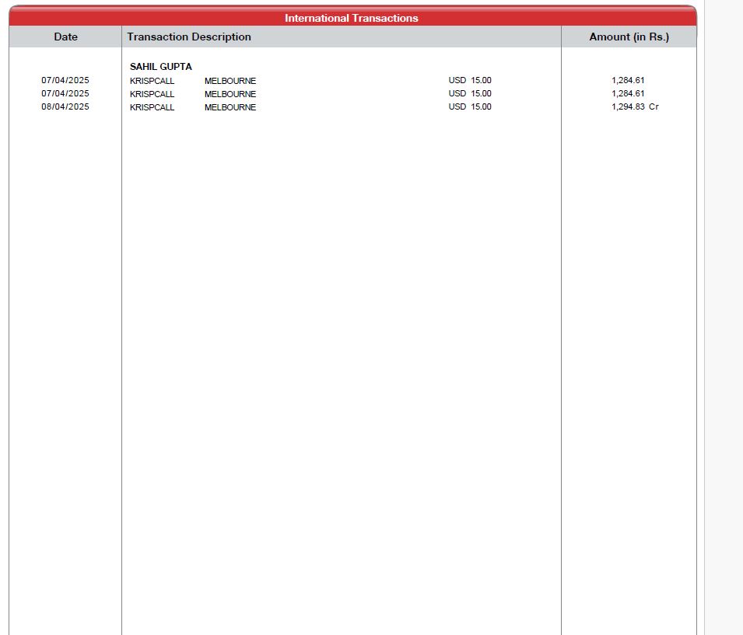Screen dimensions: 743x635
Task: Click the Cr marker beside 1,294.83
Action: click(x=654, y=106)
